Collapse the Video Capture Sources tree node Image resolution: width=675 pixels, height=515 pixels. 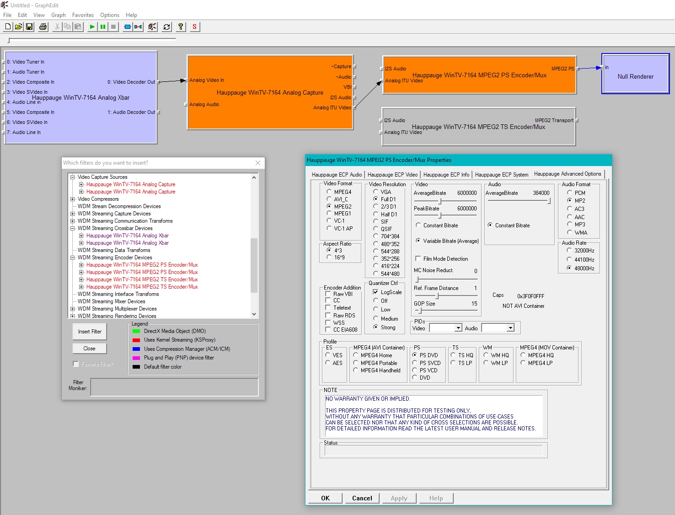pos(73,177)
